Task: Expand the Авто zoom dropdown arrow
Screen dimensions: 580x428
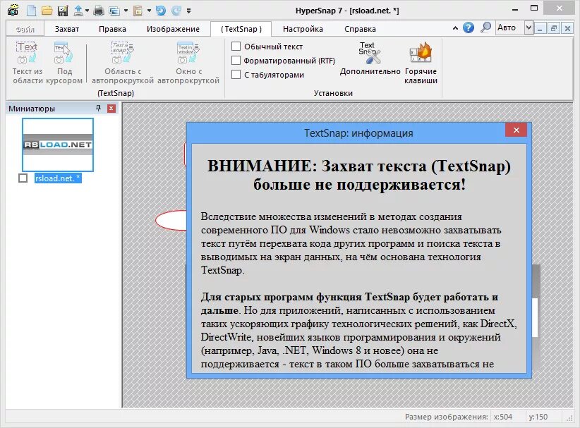Action: 528,27
